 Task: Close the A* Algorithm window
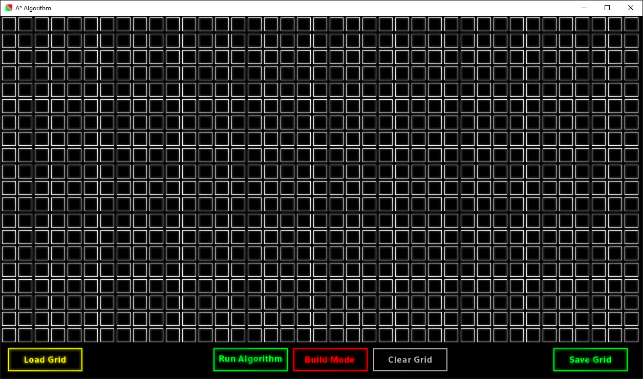pos(631,8)
